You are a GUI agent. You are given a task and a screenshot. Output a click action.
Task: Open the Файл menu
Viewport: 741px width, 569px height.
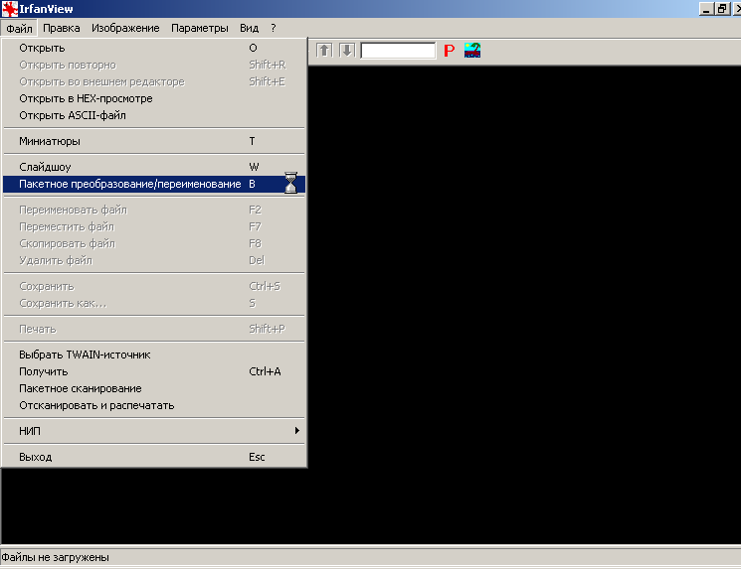(x=19, y=29)
